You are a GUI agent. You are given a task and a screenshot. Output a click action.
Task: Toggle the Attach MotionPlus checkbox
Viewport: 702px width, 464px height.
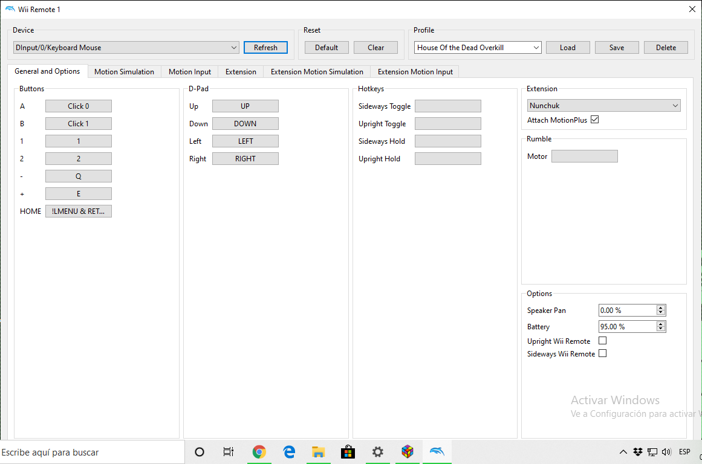point(594,120)
